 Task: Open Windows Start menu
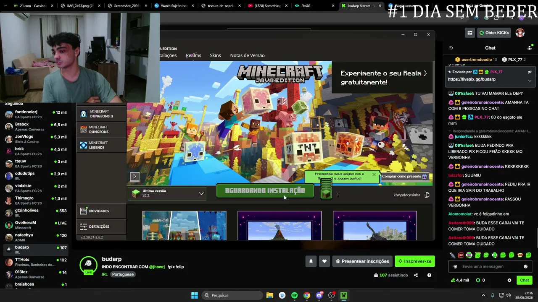point(195,295)
